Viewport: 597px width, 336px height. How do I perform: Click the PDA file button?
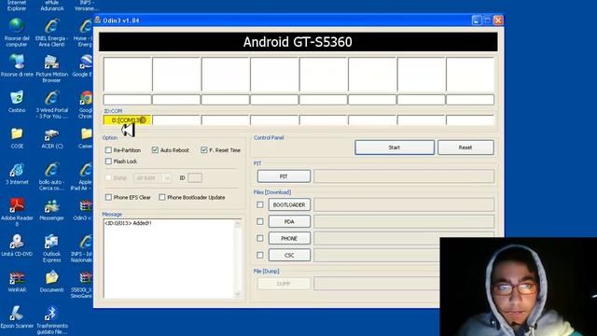tap(289, 221)
